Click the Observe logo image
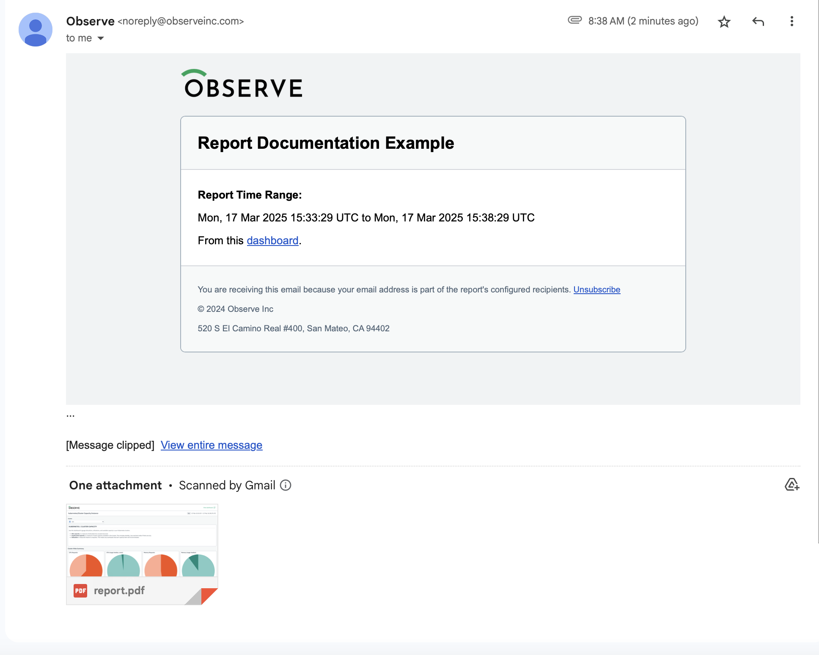Screen dimensions: 819x655 (243, 84)
